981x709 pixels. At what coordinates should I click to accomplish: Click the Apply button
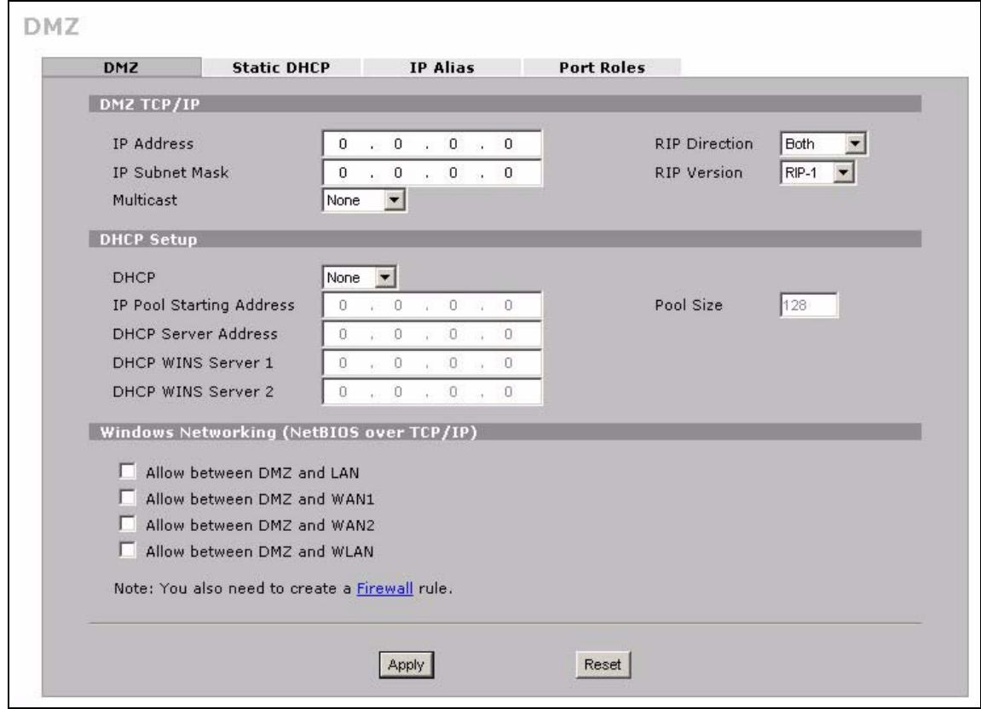click(406, 665)
